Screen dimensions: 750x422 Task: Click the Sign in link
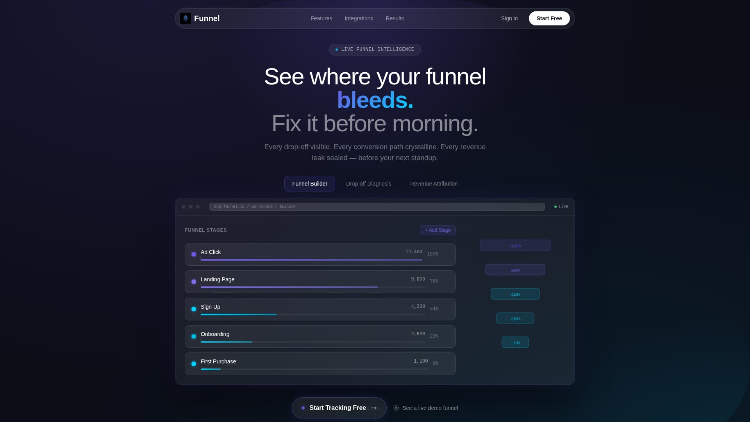coord(509,18)
